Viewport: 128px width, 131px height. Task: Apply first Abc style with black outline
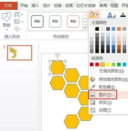point(37,21)
